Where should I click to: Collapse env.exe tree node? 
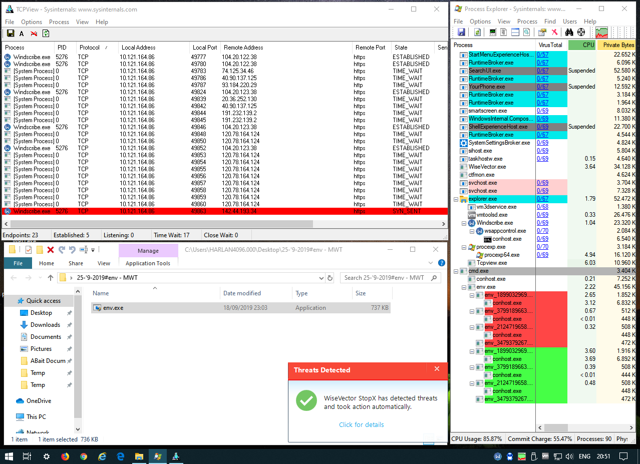[x=464, y=287]
